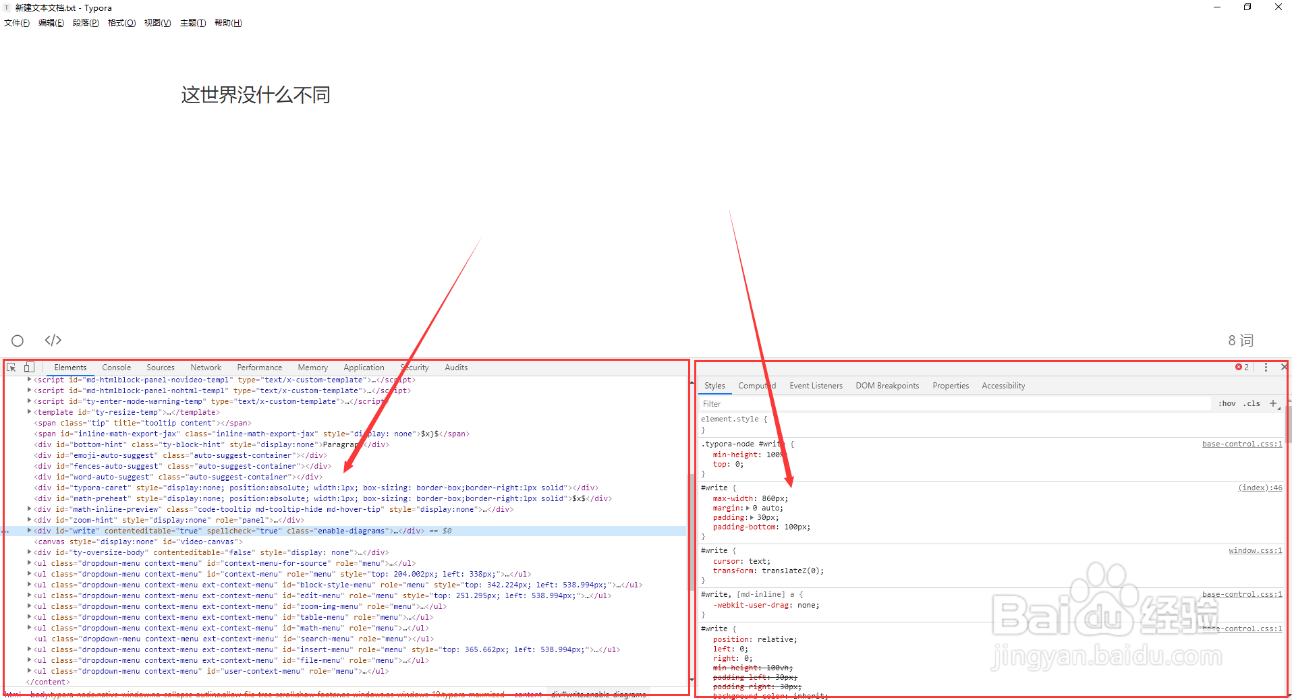Viewport: 1292px width, 700px height.
Task: Expand the selected div#write node
Action: click(x=29, y=531)
